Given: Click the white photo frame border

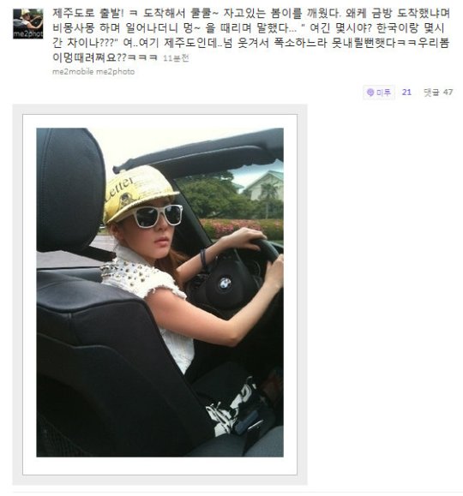Looking at the screenshot, I should [160, 466].
